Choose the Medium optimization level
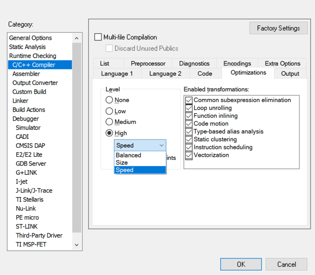The width and height of the screenshot is (315, 275). 110,122
